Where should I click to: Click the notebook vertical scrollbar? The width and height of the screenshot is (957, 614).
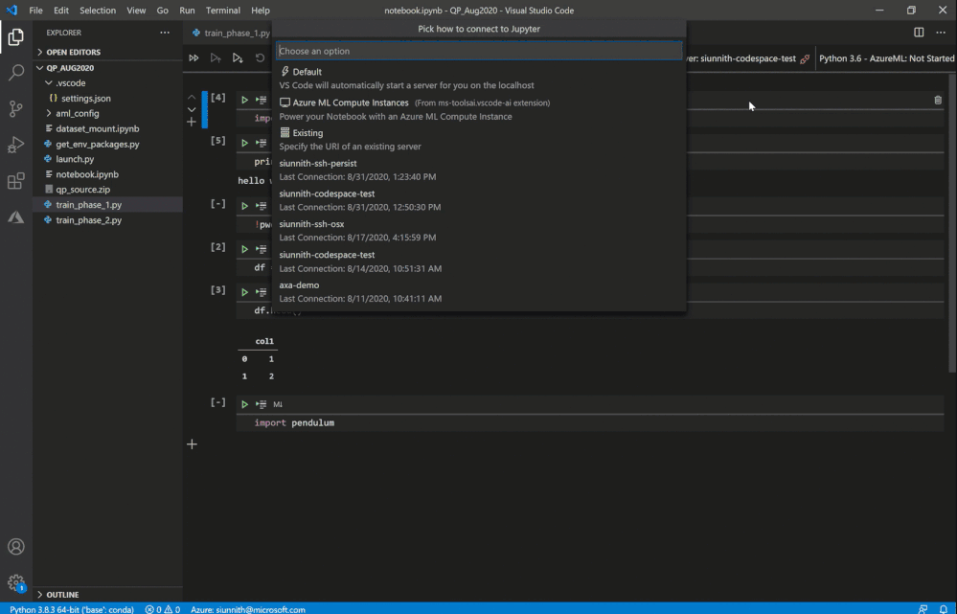[952, 222]
